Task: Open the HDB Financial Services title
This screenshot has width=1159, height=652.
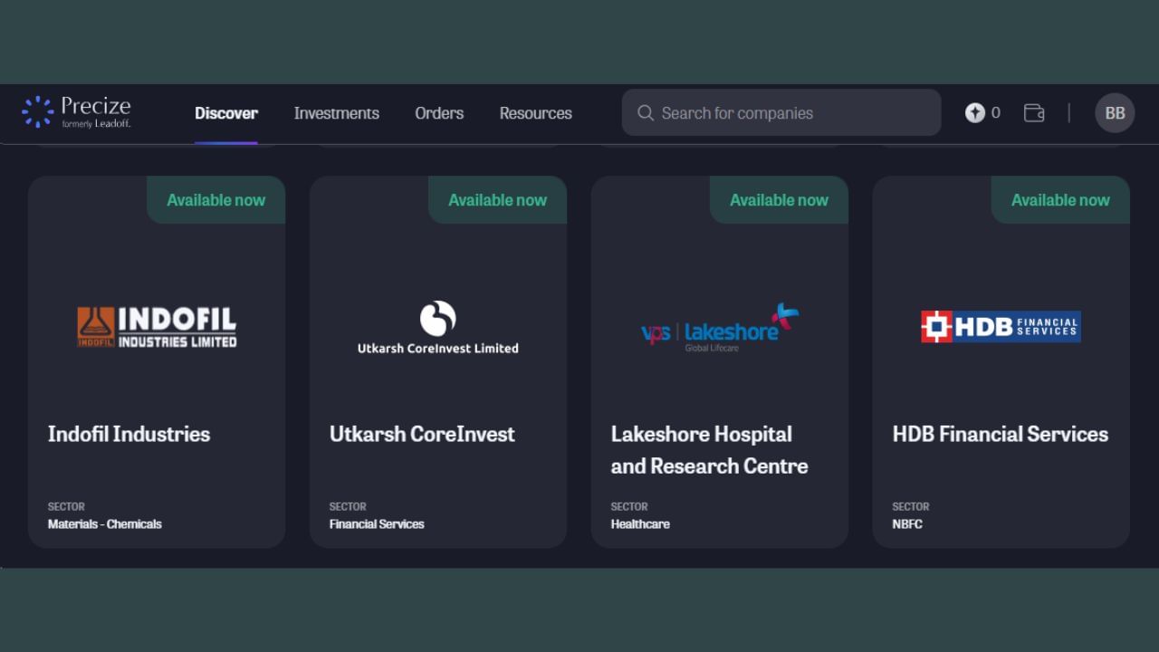Action: [x=1001, y=434]
